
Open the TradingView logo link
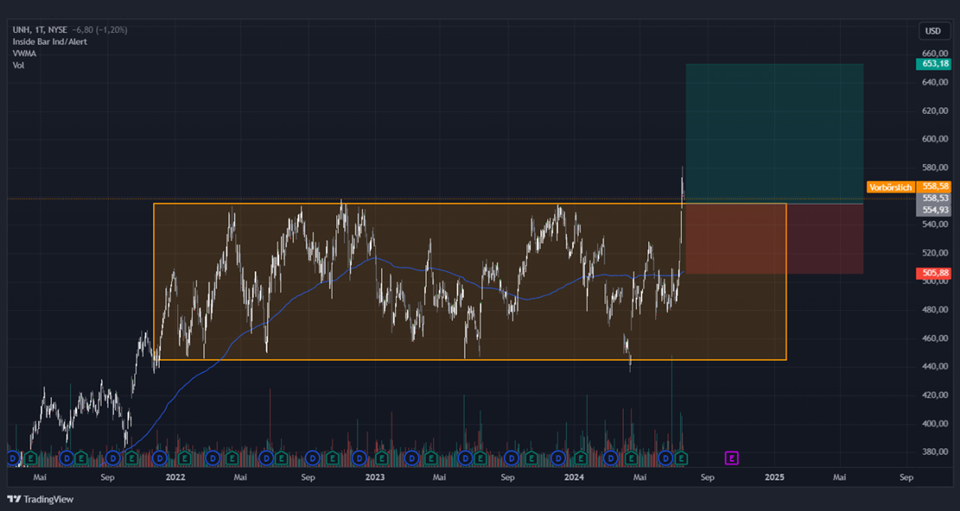40,499
